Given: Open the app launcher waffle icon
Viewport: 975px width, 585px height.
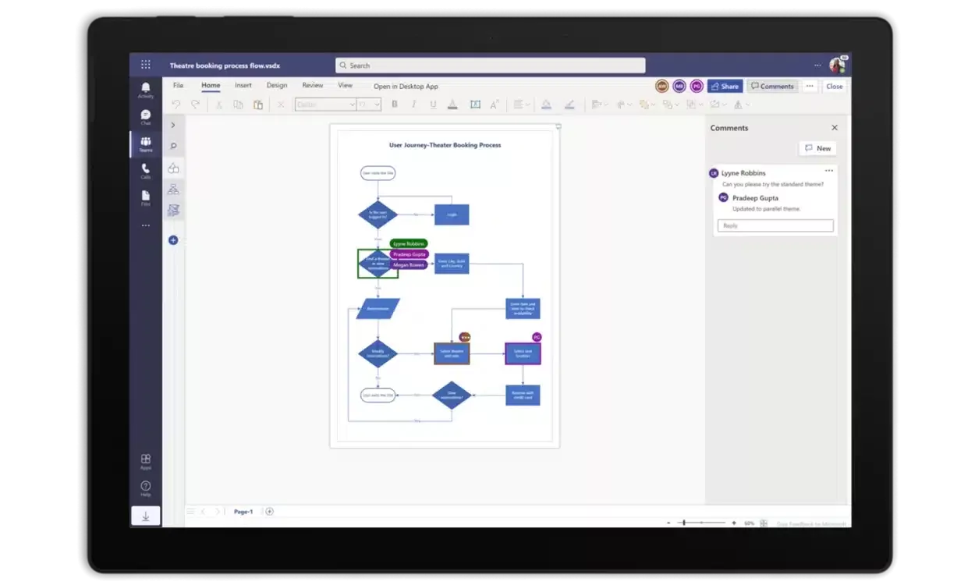Looking at the screenshot, I should (146, 65).
